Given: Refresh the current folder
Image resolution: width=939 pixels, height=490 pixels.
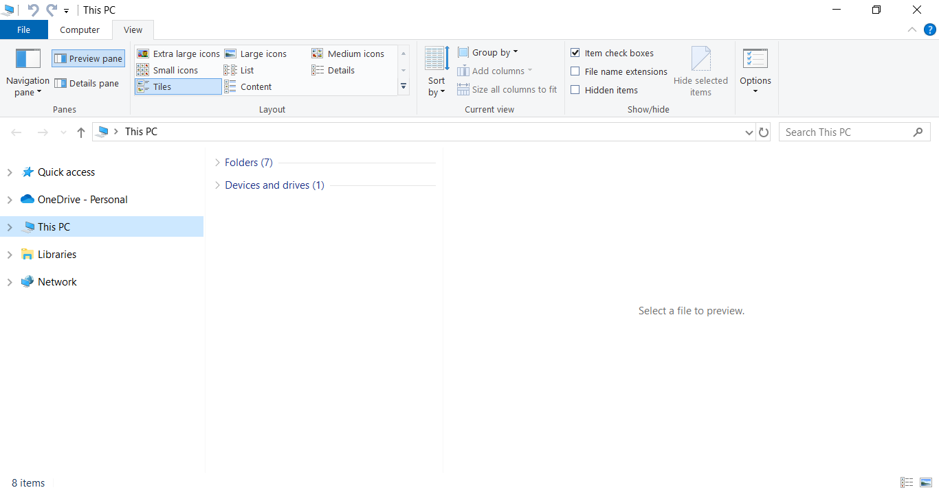Looking at the screenshot, I should (764, 132).
